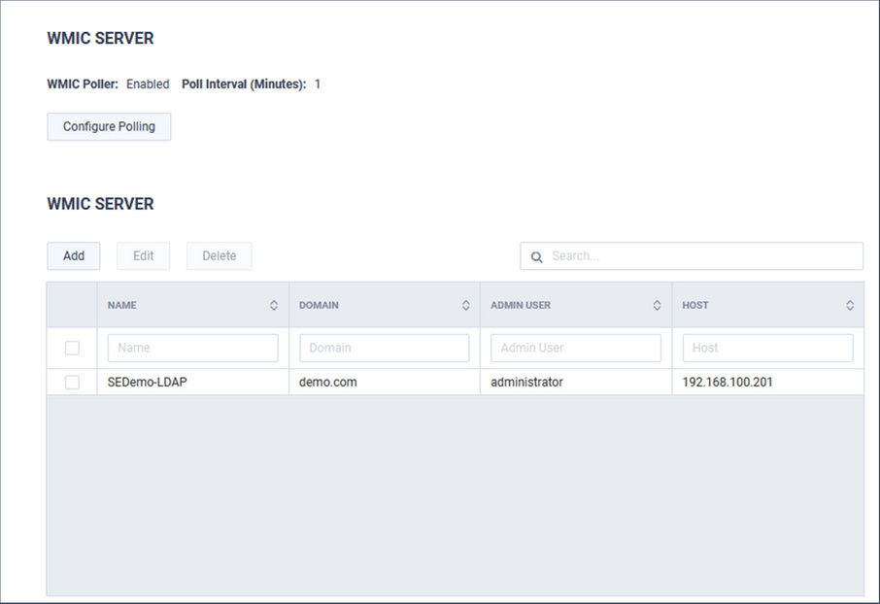Click the magnifier search icon
Image resolution: width=880 pixels, height=604 pixels.
[536, 257]
